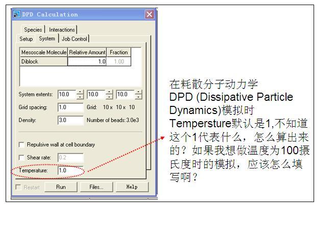Image resolution: width=334 pixels, height=227 pixels.
Task: Click the Grid 10 x 10 x 10 text
Action: coord(110,107)
